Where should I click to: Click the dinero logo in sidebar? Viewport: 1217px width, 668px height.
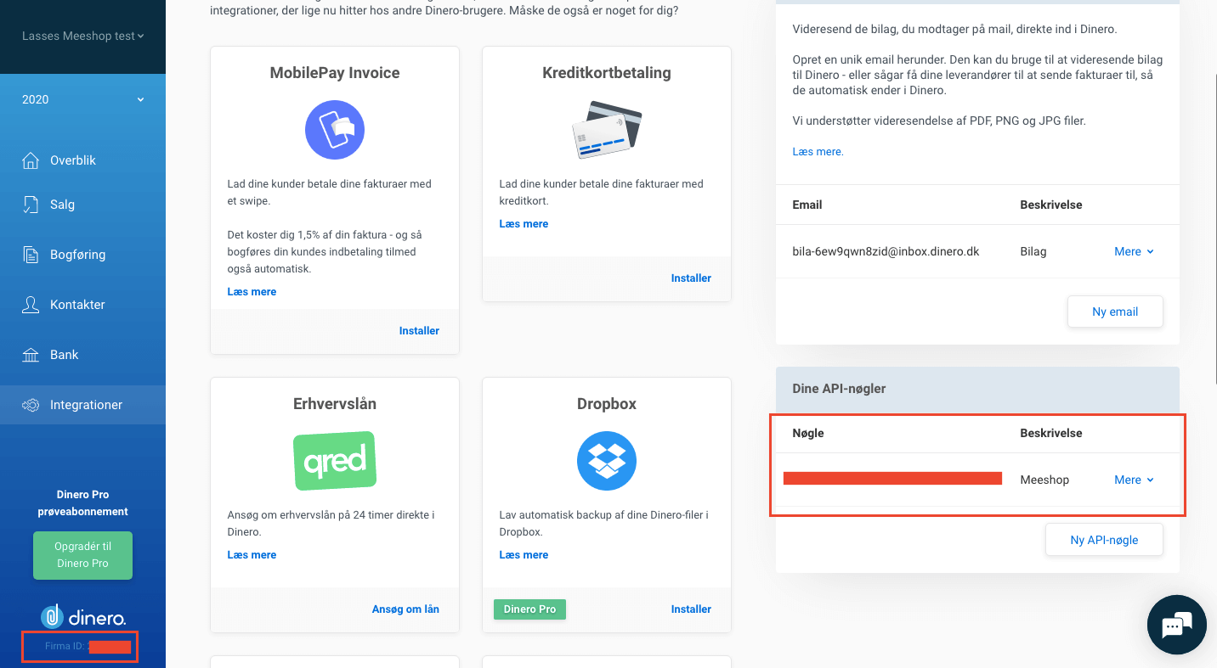tap(83, 617)
